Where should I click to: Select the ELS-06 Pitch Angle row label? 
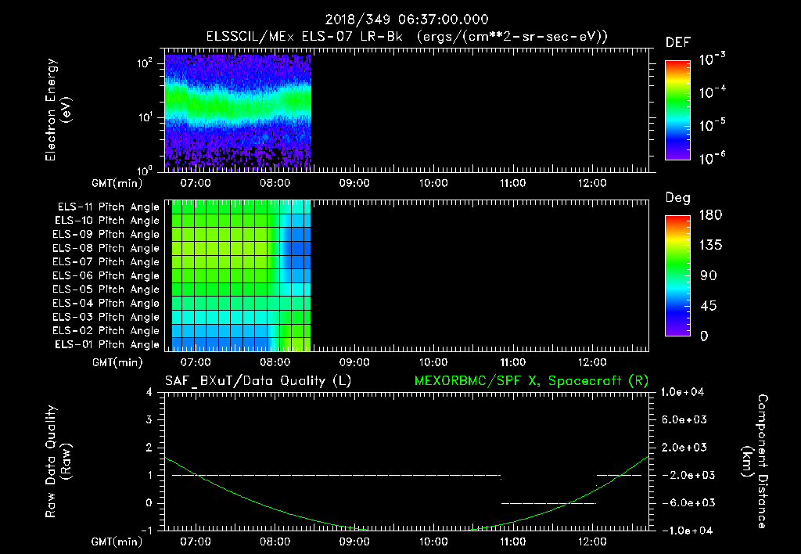[106, 276]
